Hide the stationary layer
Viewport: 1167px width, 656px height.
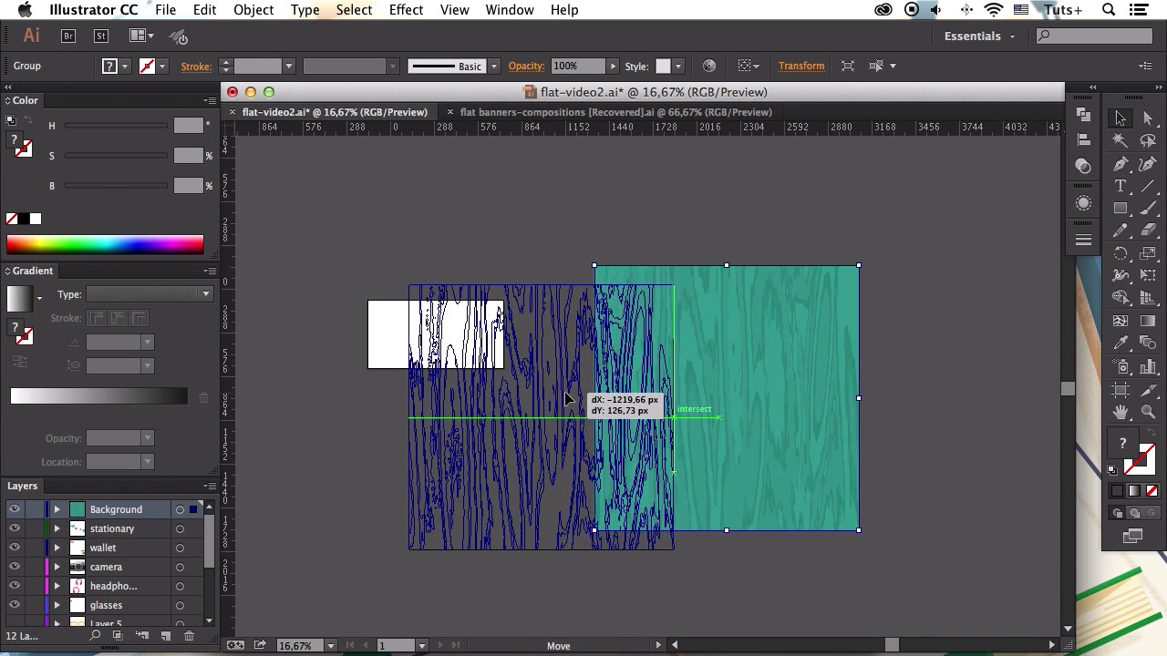[14, 528]
